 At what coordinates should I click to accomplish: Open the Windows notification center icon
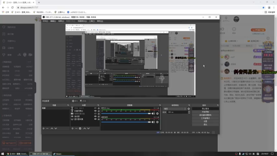click(272, 154)
